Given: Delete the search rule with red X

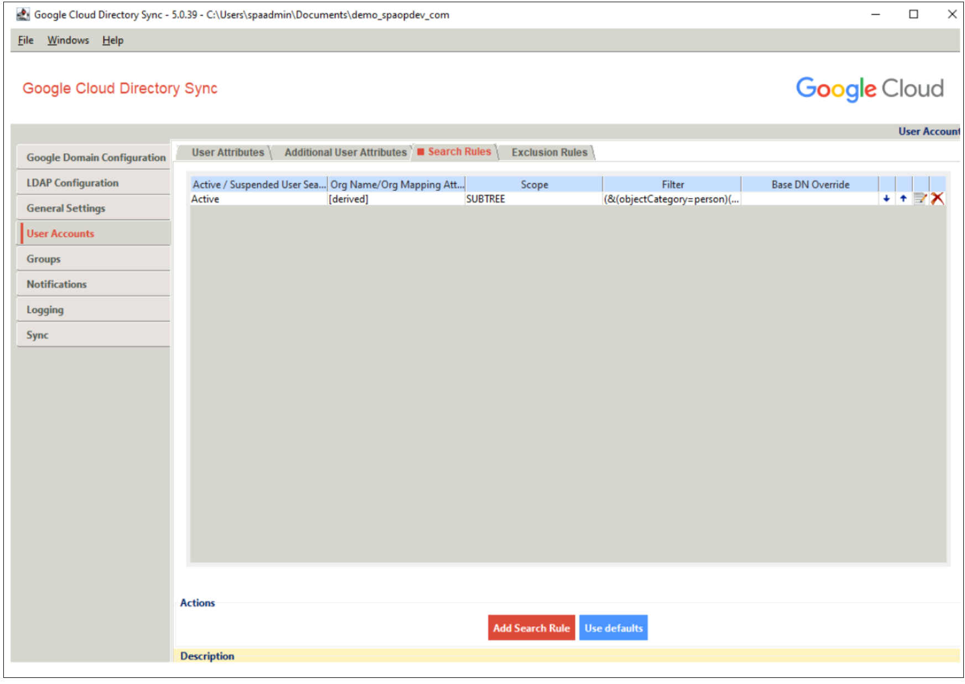Looking at the screenshot, I should point(937,199).
